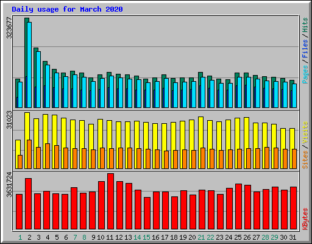Screen dimensions: 312x244
Task: Click day label 10 on the x-axis
Action: (x=101, y=237)
